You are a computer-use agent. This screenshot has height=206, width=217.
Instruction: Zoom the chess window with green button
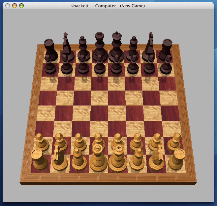[21, 6]
